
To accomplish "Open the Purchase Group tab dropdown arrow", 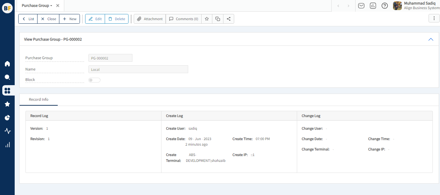I will click(x=51, y=6).
